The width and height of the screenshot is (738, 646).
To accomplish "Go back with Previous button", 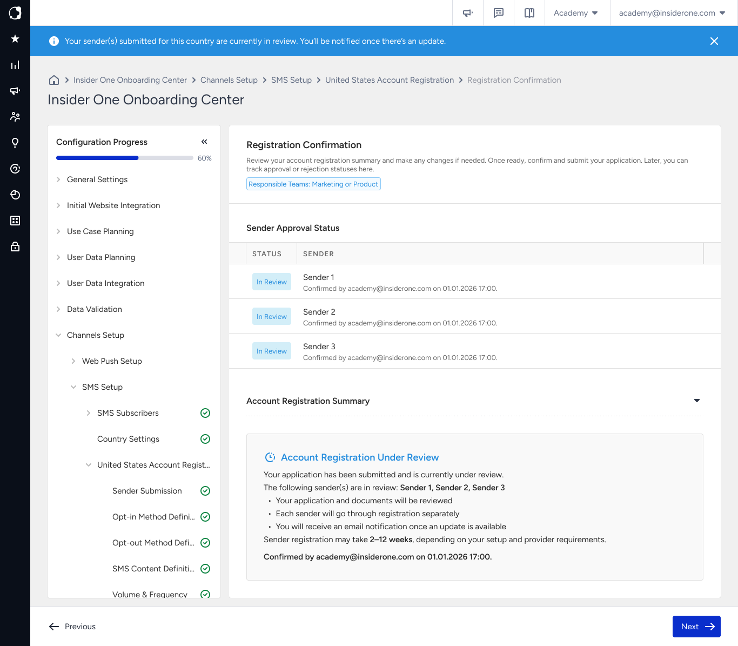I will (x=72, y=627).
